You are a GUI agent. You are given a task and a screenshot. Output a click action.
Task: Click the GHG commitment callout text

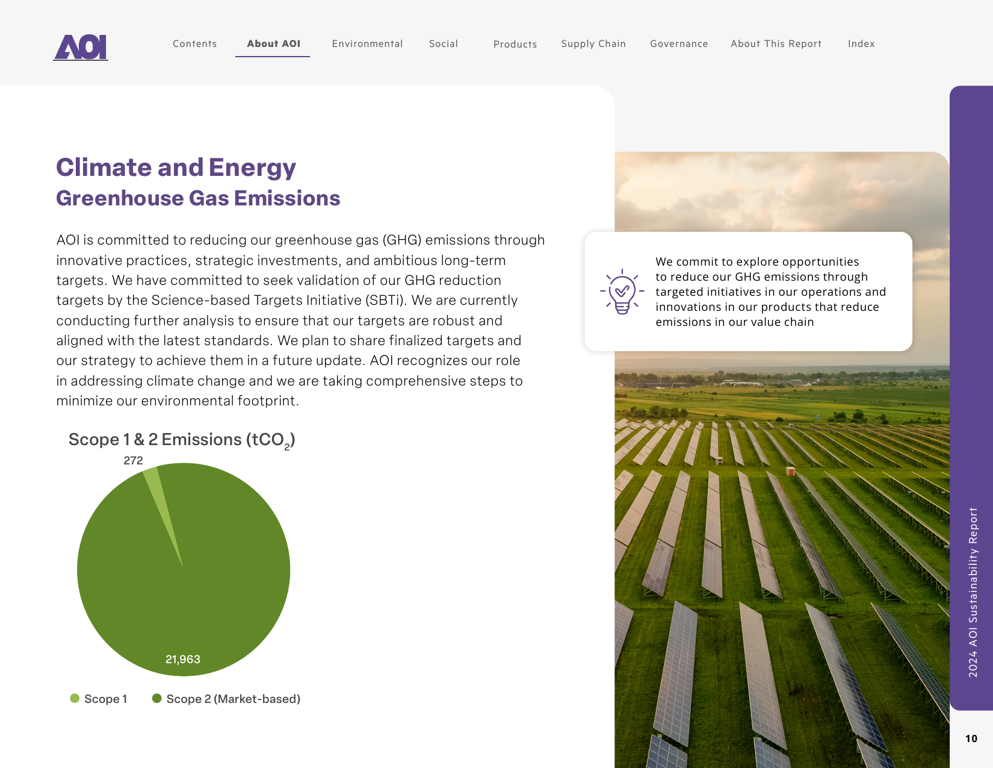coord(771,292)
